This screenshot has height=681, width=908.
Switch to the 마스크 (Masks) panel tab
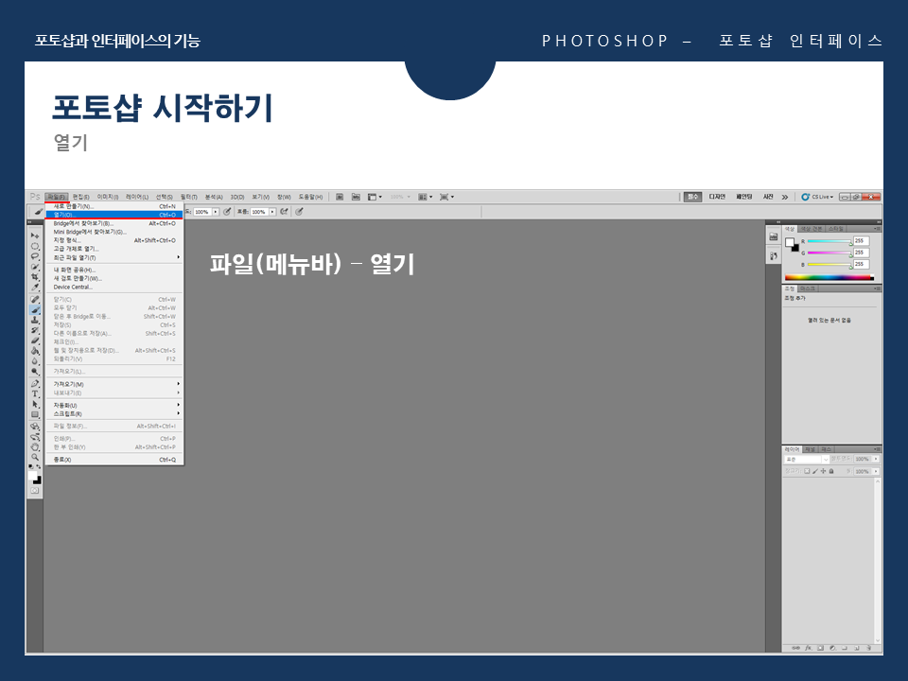(x=807, y=288)
